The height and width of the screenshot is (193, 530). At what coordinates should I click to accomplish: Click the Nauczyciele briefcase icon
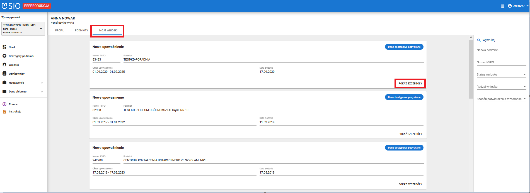pos(4,82)
